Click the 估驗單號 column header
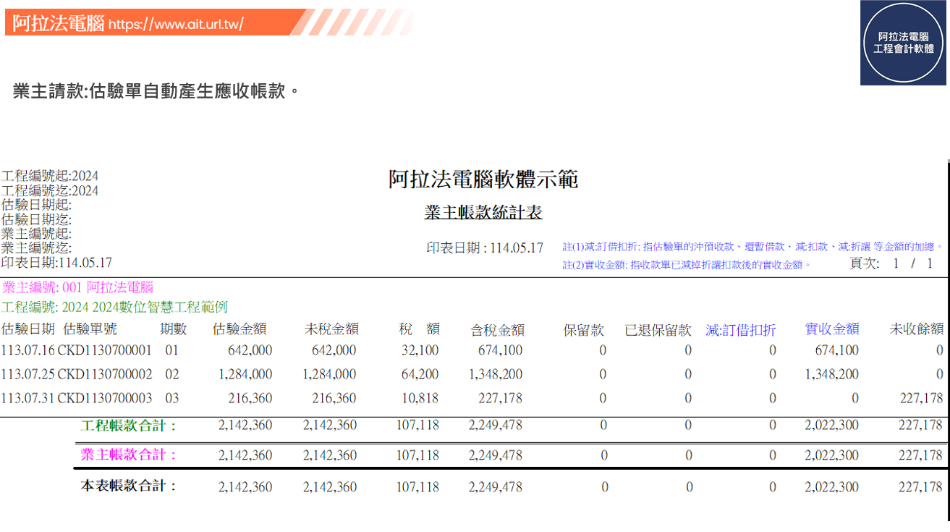Image resolution: width=950 pixels, height=532 pixels. (x=90, y=329)
